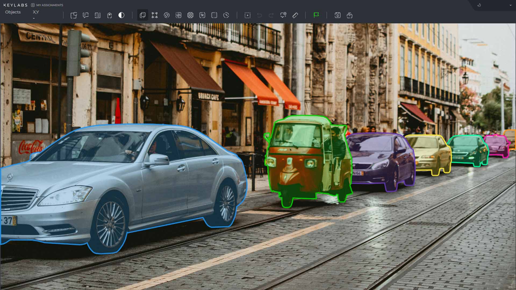Select the marquee selection tool
The height and width of the screenshot is (290, 516).
pyautogui.click(x=248, y=15)
